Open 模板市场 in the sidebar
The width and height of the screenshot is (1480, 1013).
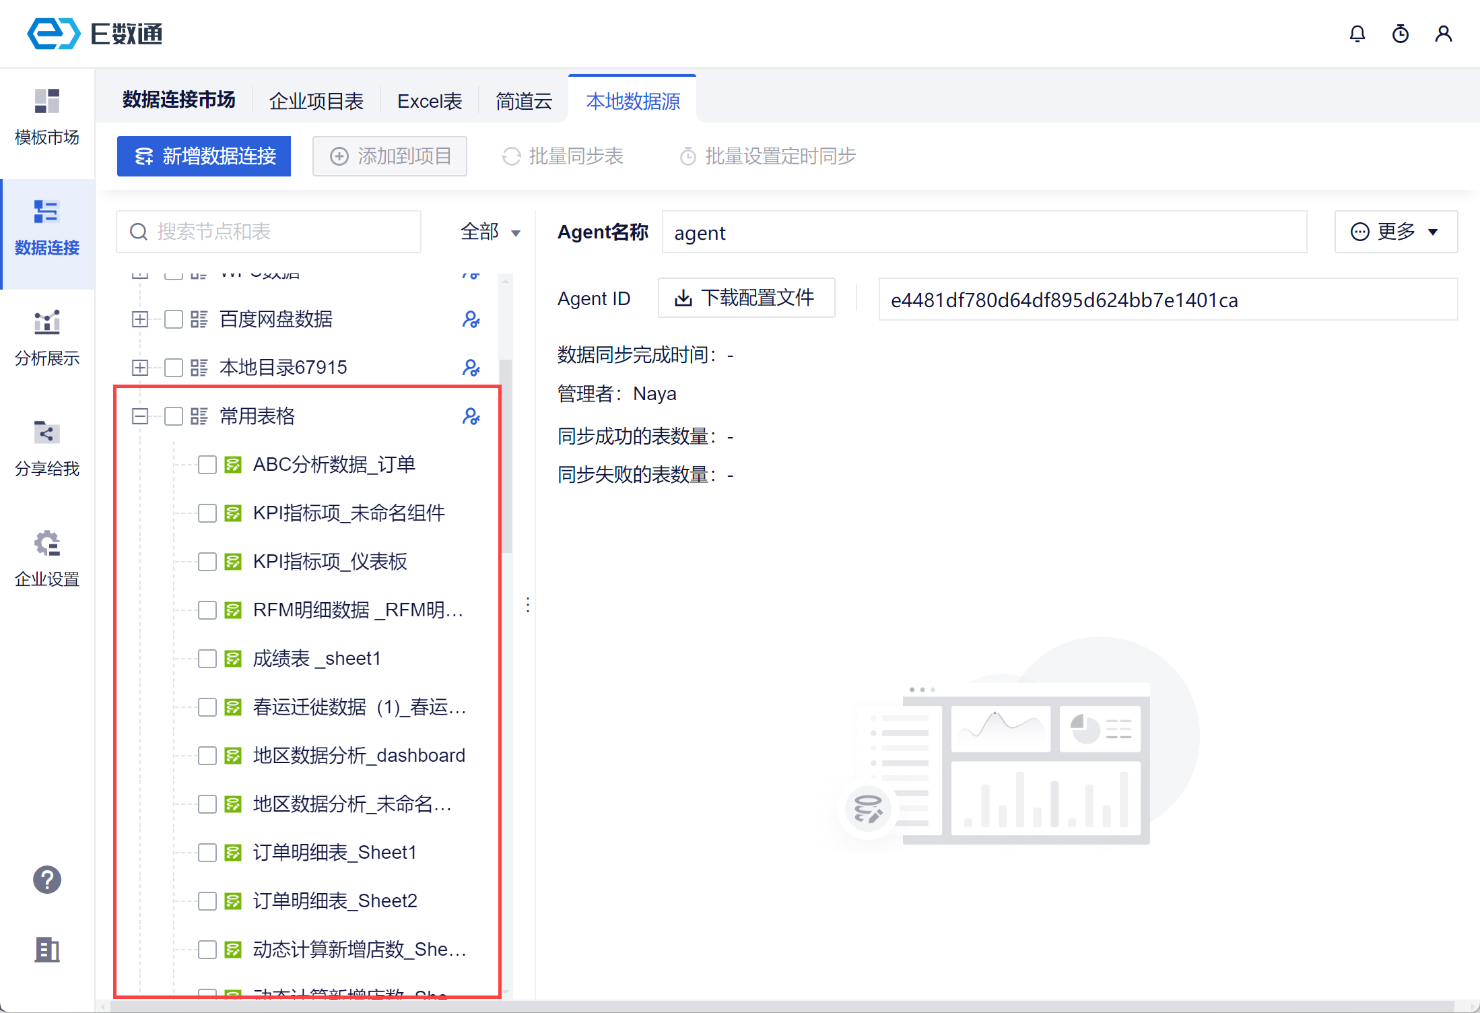[47, 117]
